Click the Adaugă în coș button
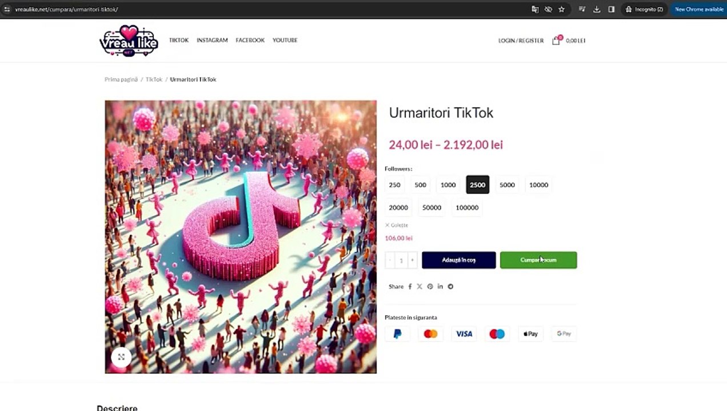727x411 pixels. (x=459, y=260)
